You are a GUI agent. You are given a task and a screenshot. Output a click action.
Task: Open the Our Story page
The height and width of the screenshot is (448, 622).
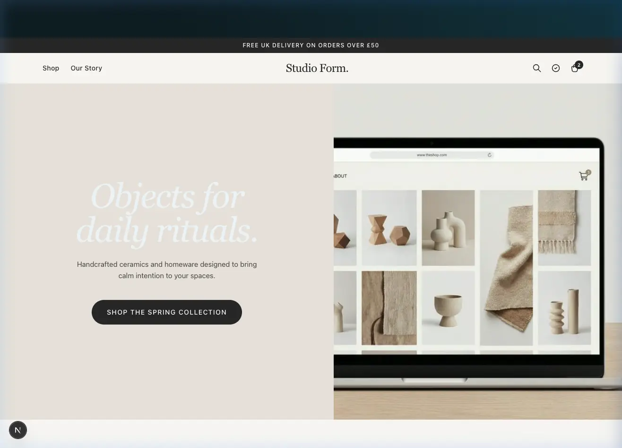(86, 68)
